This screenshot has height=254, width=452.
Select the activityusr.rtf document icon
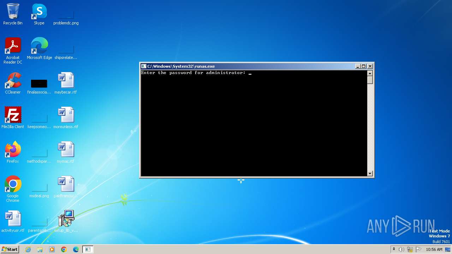(13, 222)
